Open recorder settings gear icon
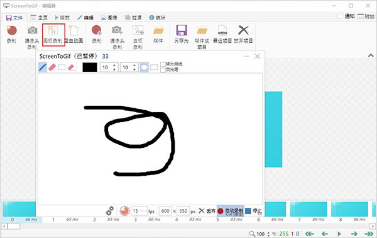The image size is (377, 238). 110,212
